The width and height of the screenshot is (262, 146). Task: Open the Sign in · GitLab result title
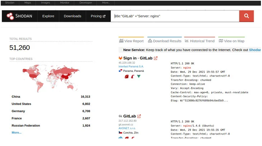click(138, 58)
